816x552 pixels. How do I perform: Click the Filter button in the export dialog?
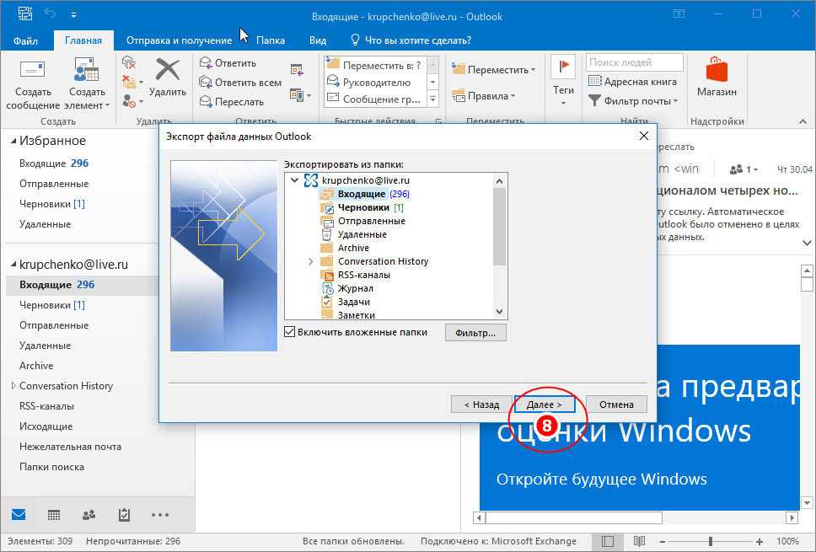point(475,333)
